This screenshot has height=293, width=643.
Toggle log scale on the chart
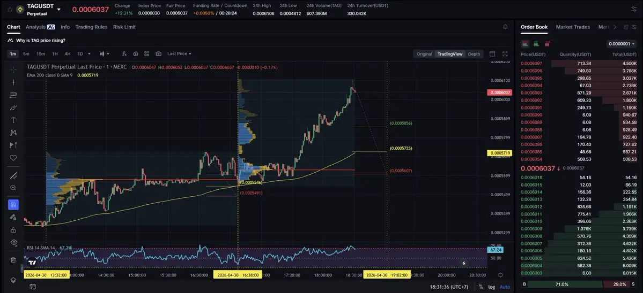491,287
